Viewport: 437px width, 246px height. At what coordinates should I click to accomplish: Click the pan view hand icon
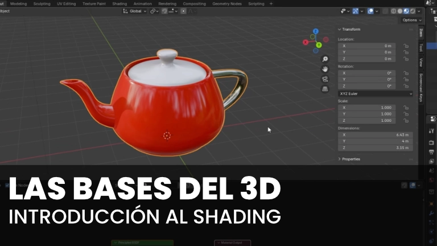pos(325,69)
